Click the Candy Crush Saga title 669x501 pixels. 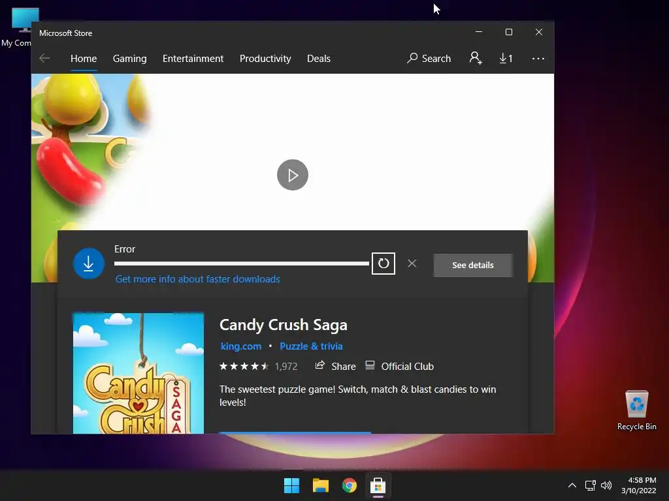(284, 325)
